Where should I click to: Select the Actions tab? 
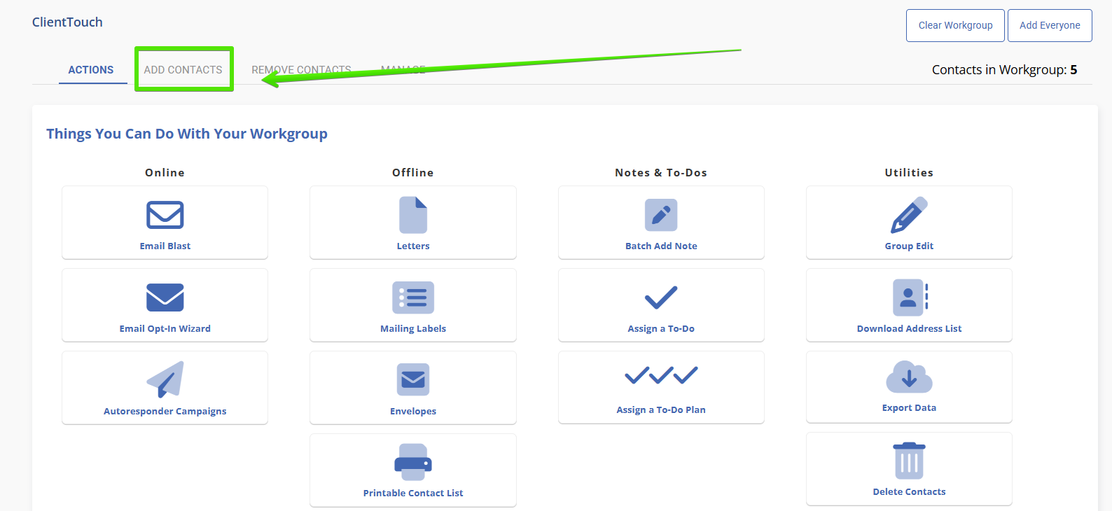click(x=91, y=70)
